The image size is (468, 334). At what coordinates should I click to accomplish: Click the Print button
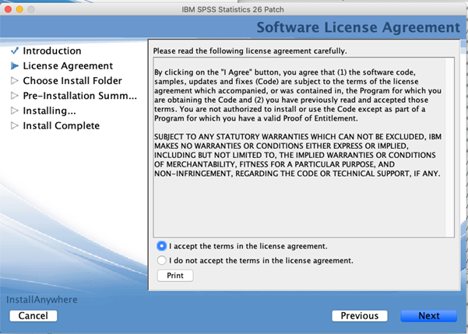(x=175, y=275)
